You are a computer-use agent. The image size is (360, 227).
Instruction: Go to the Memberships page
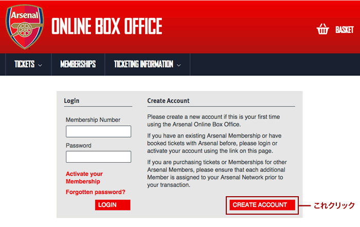(x=78, y=64)
